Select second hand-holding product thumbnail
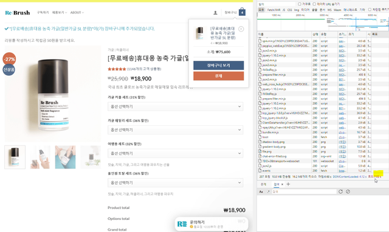The width and height of the screenshot is (389, 232). tap(40, 157)
